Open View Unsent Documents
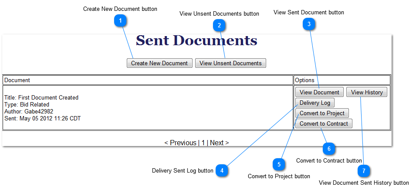The height and width of the screenshot is (193, 416). (230, 63)
